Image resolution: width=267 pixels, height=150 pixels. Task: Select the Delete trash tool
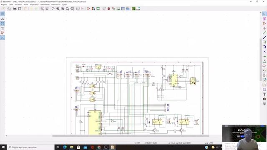tap(264, 104)
